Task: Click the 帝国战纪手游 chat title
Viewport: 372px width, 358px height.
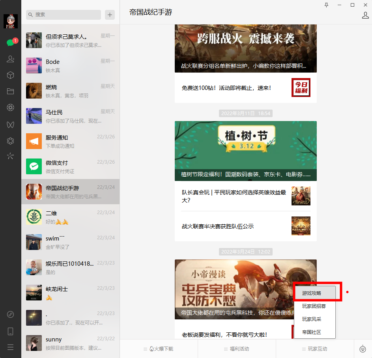Action: click(151, 12)
